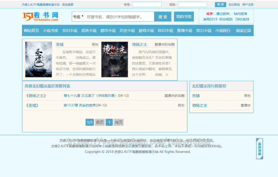Select 其它小说 navigation item
The image size is (278, 177).
(x=204, y=31)
